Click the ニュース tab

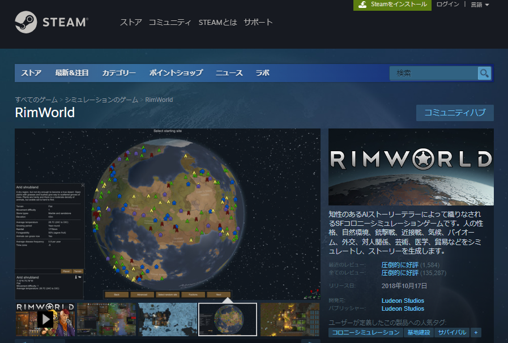click(229, 73)
